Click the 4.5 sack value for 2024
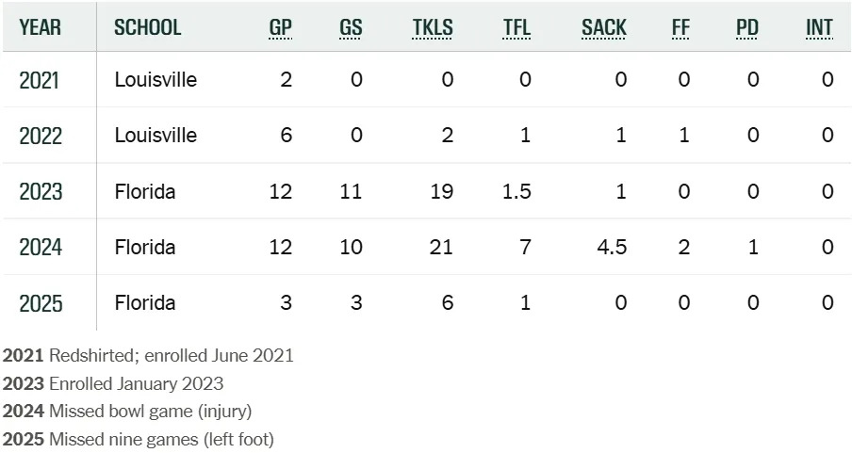This screenshot has width=852, height=453. (610, 248)
